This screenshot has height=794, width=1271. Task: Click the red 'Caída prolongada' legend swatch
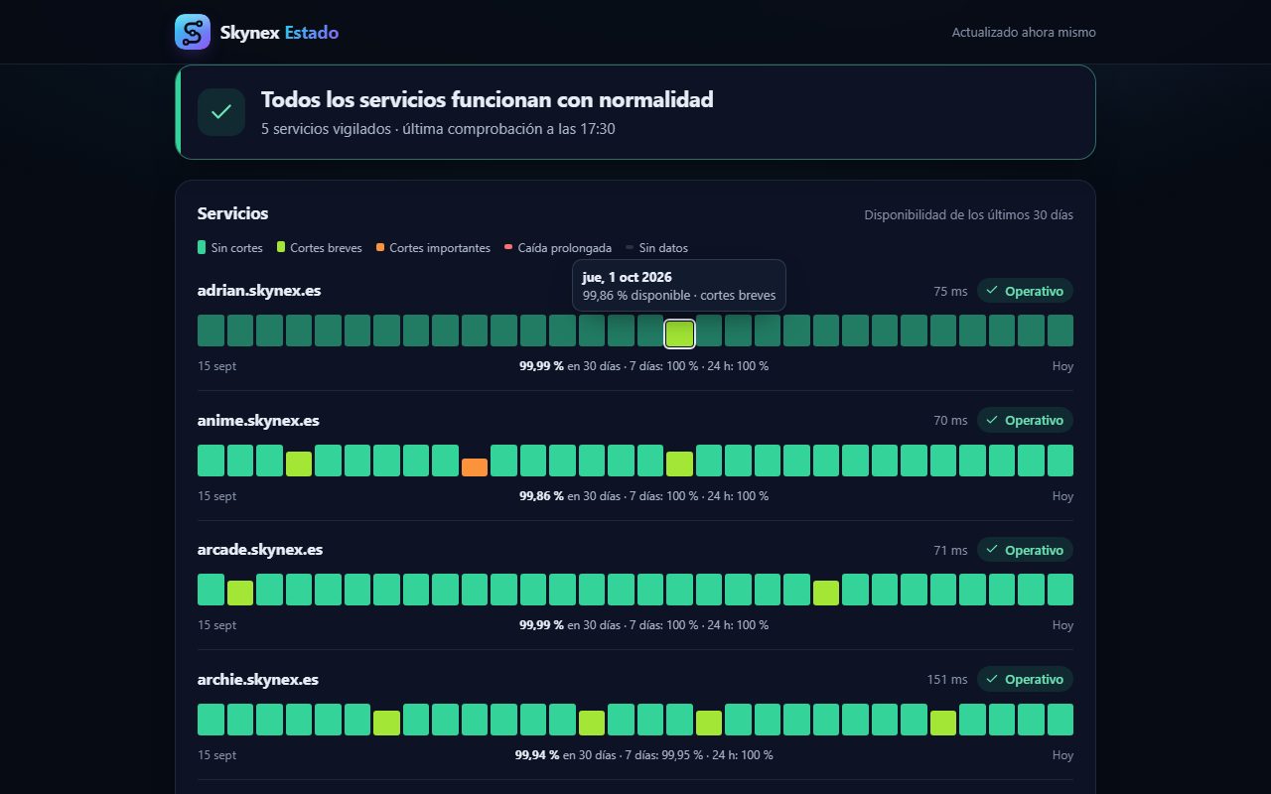click(509, 247)
